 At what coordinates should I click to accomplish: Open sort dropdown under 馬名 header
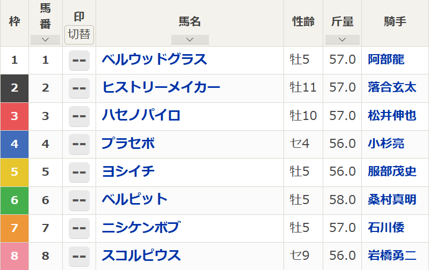[190, 40]
